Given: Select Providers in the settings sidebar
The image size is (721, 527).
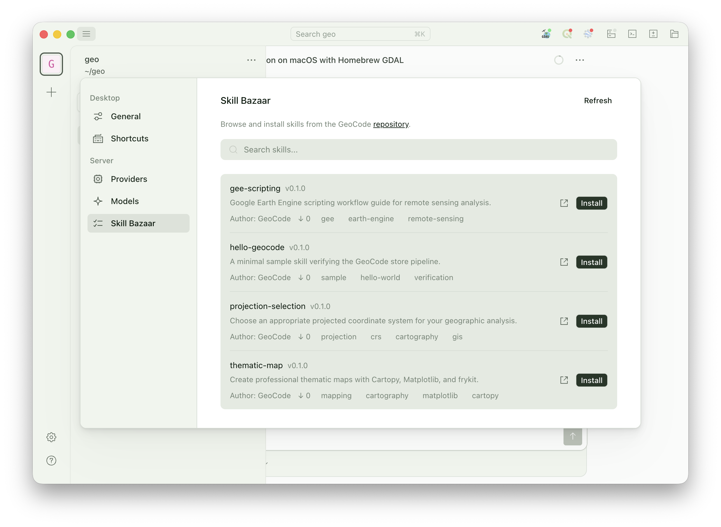Looking at the screenshot, I should click(x=139, y=179).
